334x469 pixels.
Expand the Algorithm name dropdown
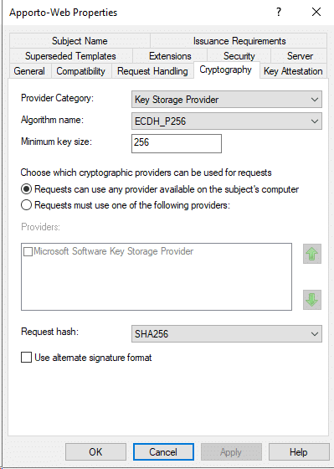tap(227, 121)
